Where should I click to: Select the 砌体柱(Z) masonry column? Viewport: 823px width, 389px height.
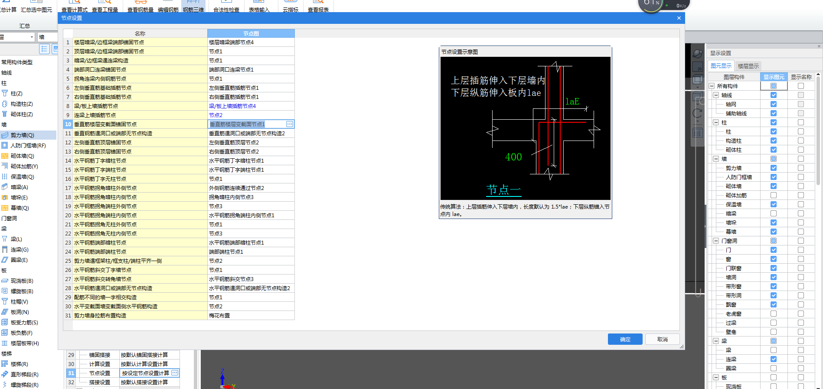[x=21, y=114]
